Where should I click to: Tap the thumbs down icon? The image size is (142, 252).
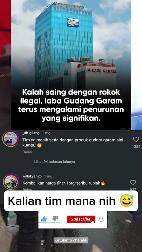[55, 219]
